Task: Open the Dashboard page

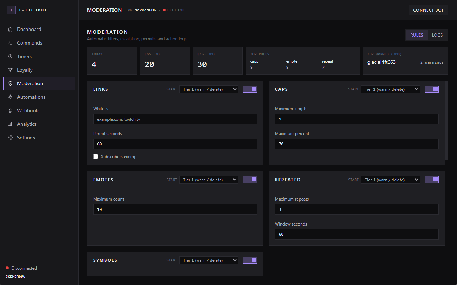Action: click(x=39, y=29)
